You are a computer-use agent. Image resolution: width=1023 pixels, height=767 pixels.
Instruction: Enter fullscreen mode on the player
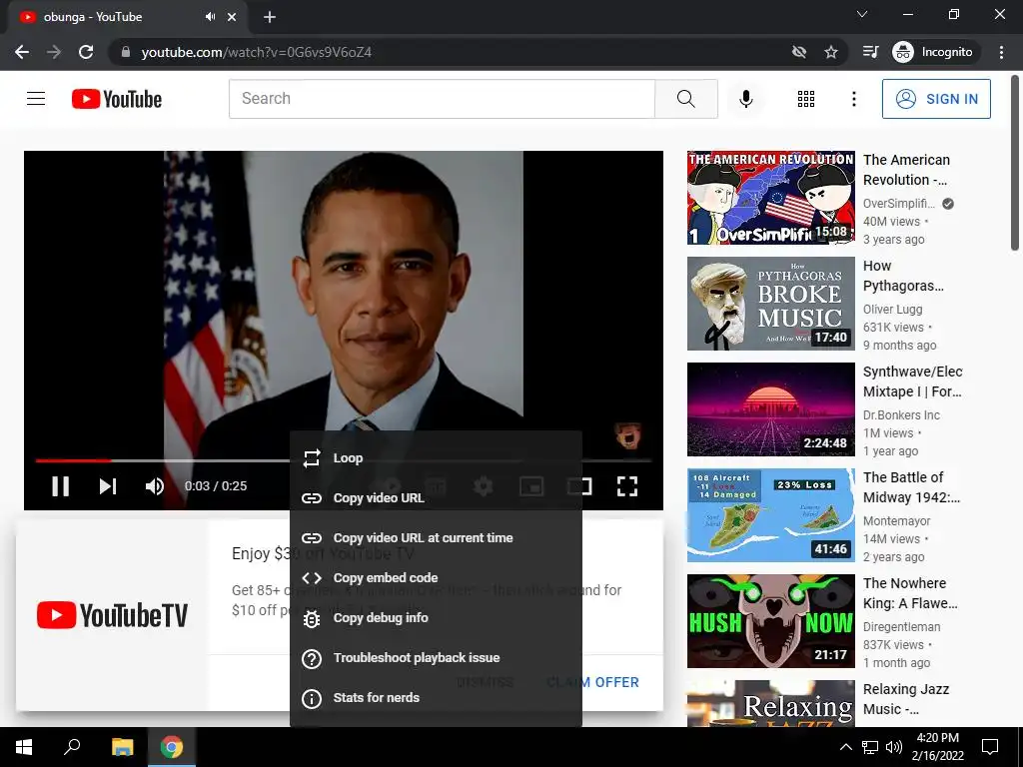click(x=627, y=486)
